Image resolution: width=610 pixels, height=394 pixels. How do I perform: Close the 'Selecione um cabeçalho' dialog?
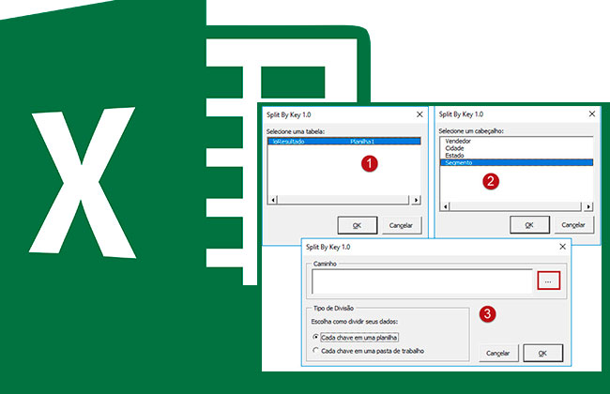pos(592,114)
